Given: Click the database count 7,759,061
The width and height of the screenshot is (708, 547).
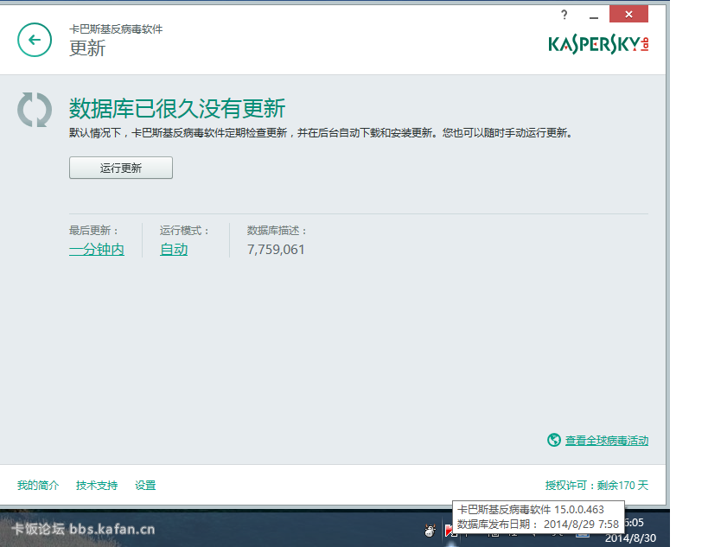Looking at the screenshot, I should (x=276, y=250).
